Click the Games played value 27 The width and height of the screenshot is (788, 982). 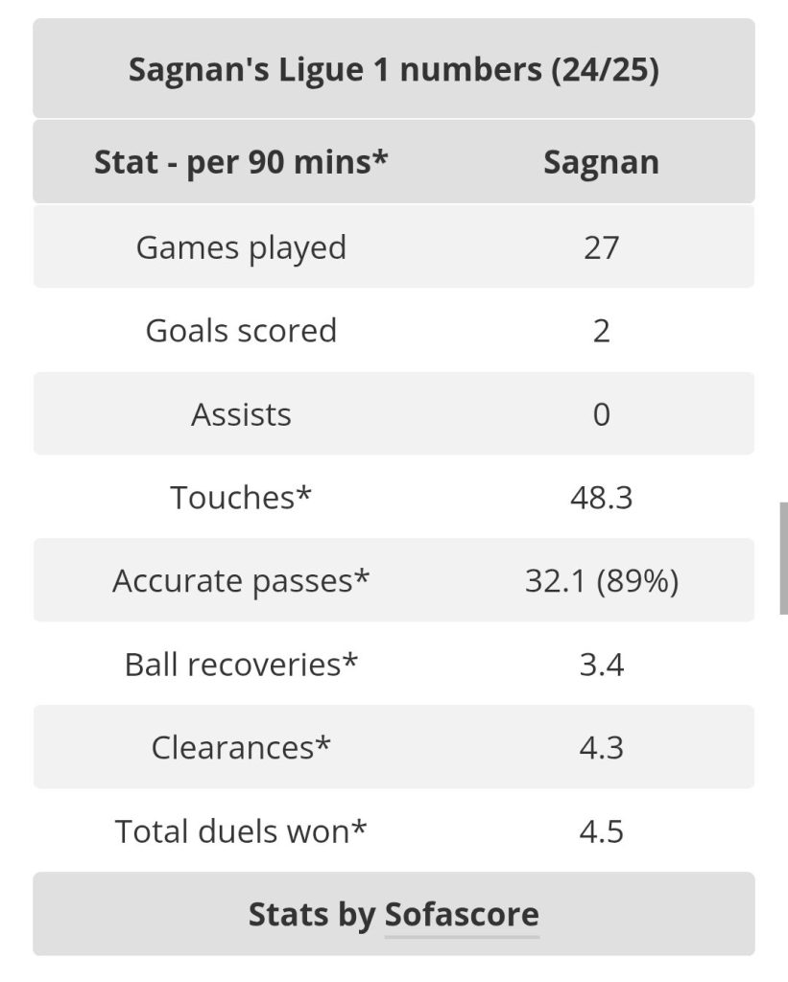click(x=601, y=248)
